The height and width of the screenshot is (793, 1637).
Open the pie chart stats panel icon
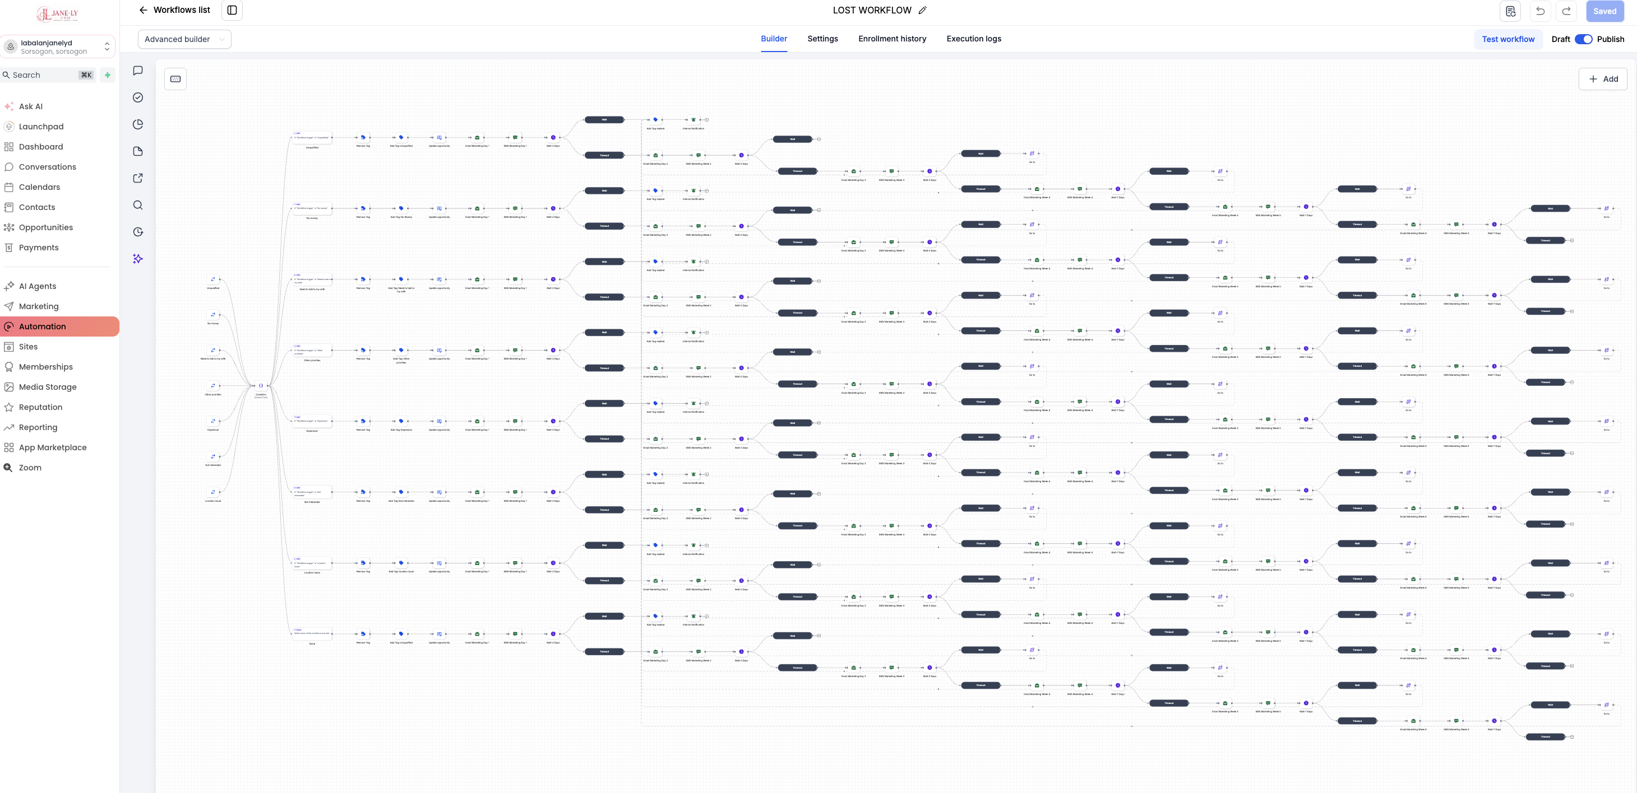[138, 124]
